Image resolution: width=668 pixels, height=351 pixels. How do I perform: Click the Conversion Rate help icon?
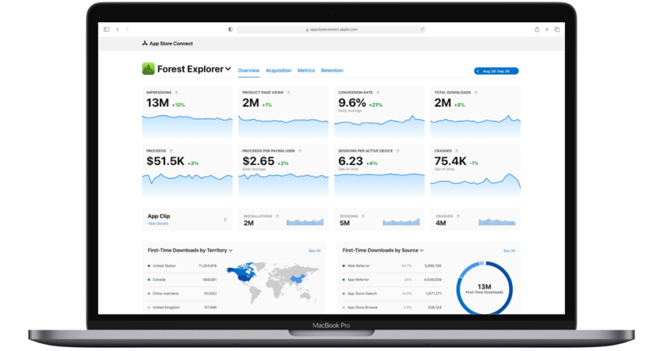(378, 93)
